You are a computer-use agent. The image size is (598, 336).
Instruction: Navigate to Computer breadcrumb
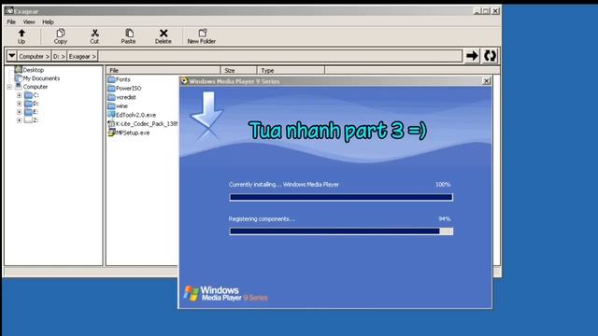[34, 56]
